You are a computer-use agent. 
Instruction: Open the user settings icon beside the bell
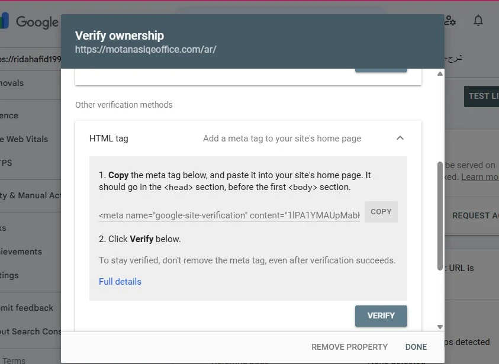450,21
